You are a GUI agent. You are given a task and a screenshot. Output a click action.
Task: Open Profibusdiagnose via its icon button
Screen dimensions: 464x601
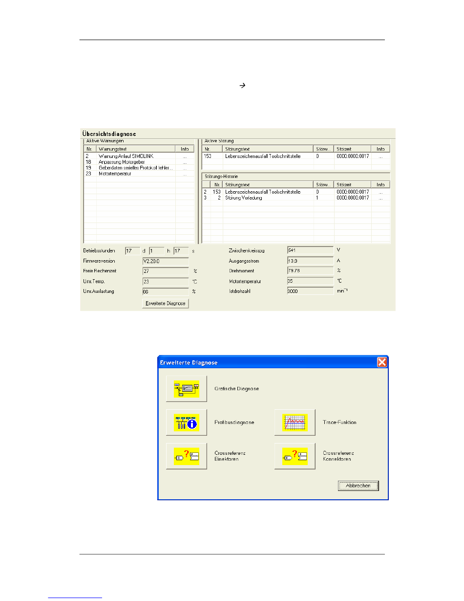(x=187, y=423)
